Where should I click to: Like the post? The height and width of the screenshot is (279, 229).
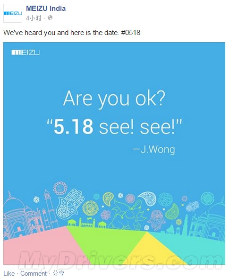click(x=9, y=273)
